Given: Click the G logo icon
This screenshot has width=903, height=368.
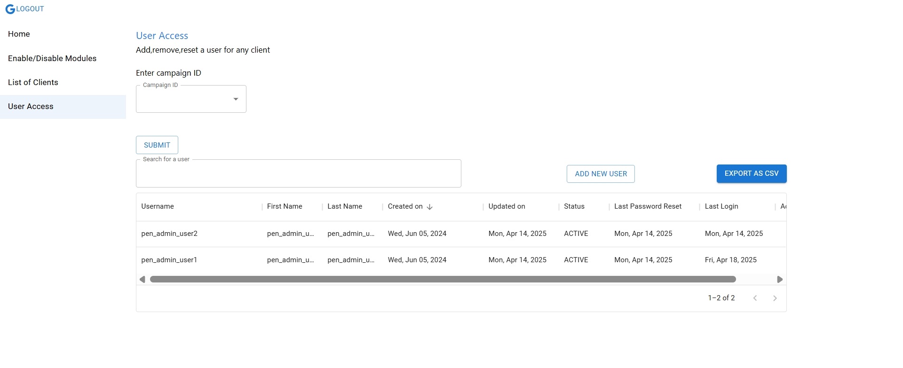Looking at the screenshot, I should 10,9.
